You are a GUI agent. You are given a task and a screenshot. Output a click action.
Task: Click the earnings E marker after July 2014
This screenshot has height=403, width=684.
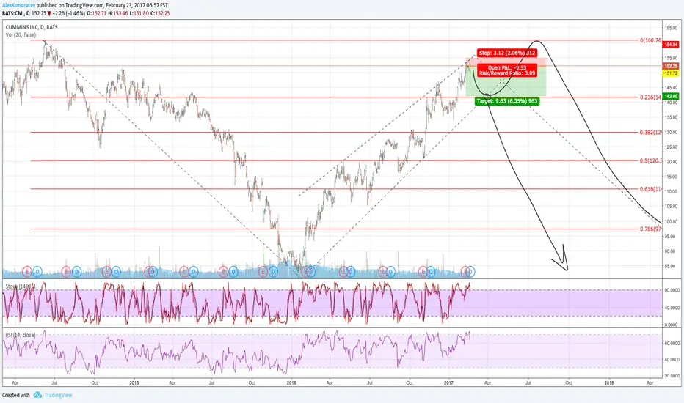tap(66, 272)
